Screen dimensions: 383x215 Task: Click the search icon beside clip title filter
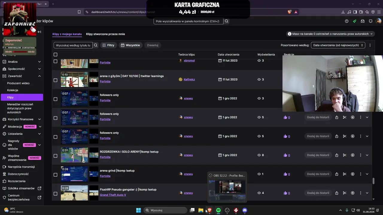pos(96,45)
